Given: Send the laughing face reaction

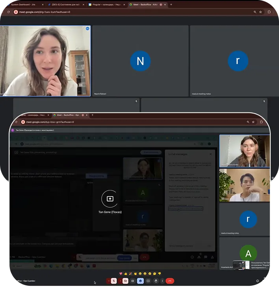Looking at the screenshot, I should click(x=140, y=274).
